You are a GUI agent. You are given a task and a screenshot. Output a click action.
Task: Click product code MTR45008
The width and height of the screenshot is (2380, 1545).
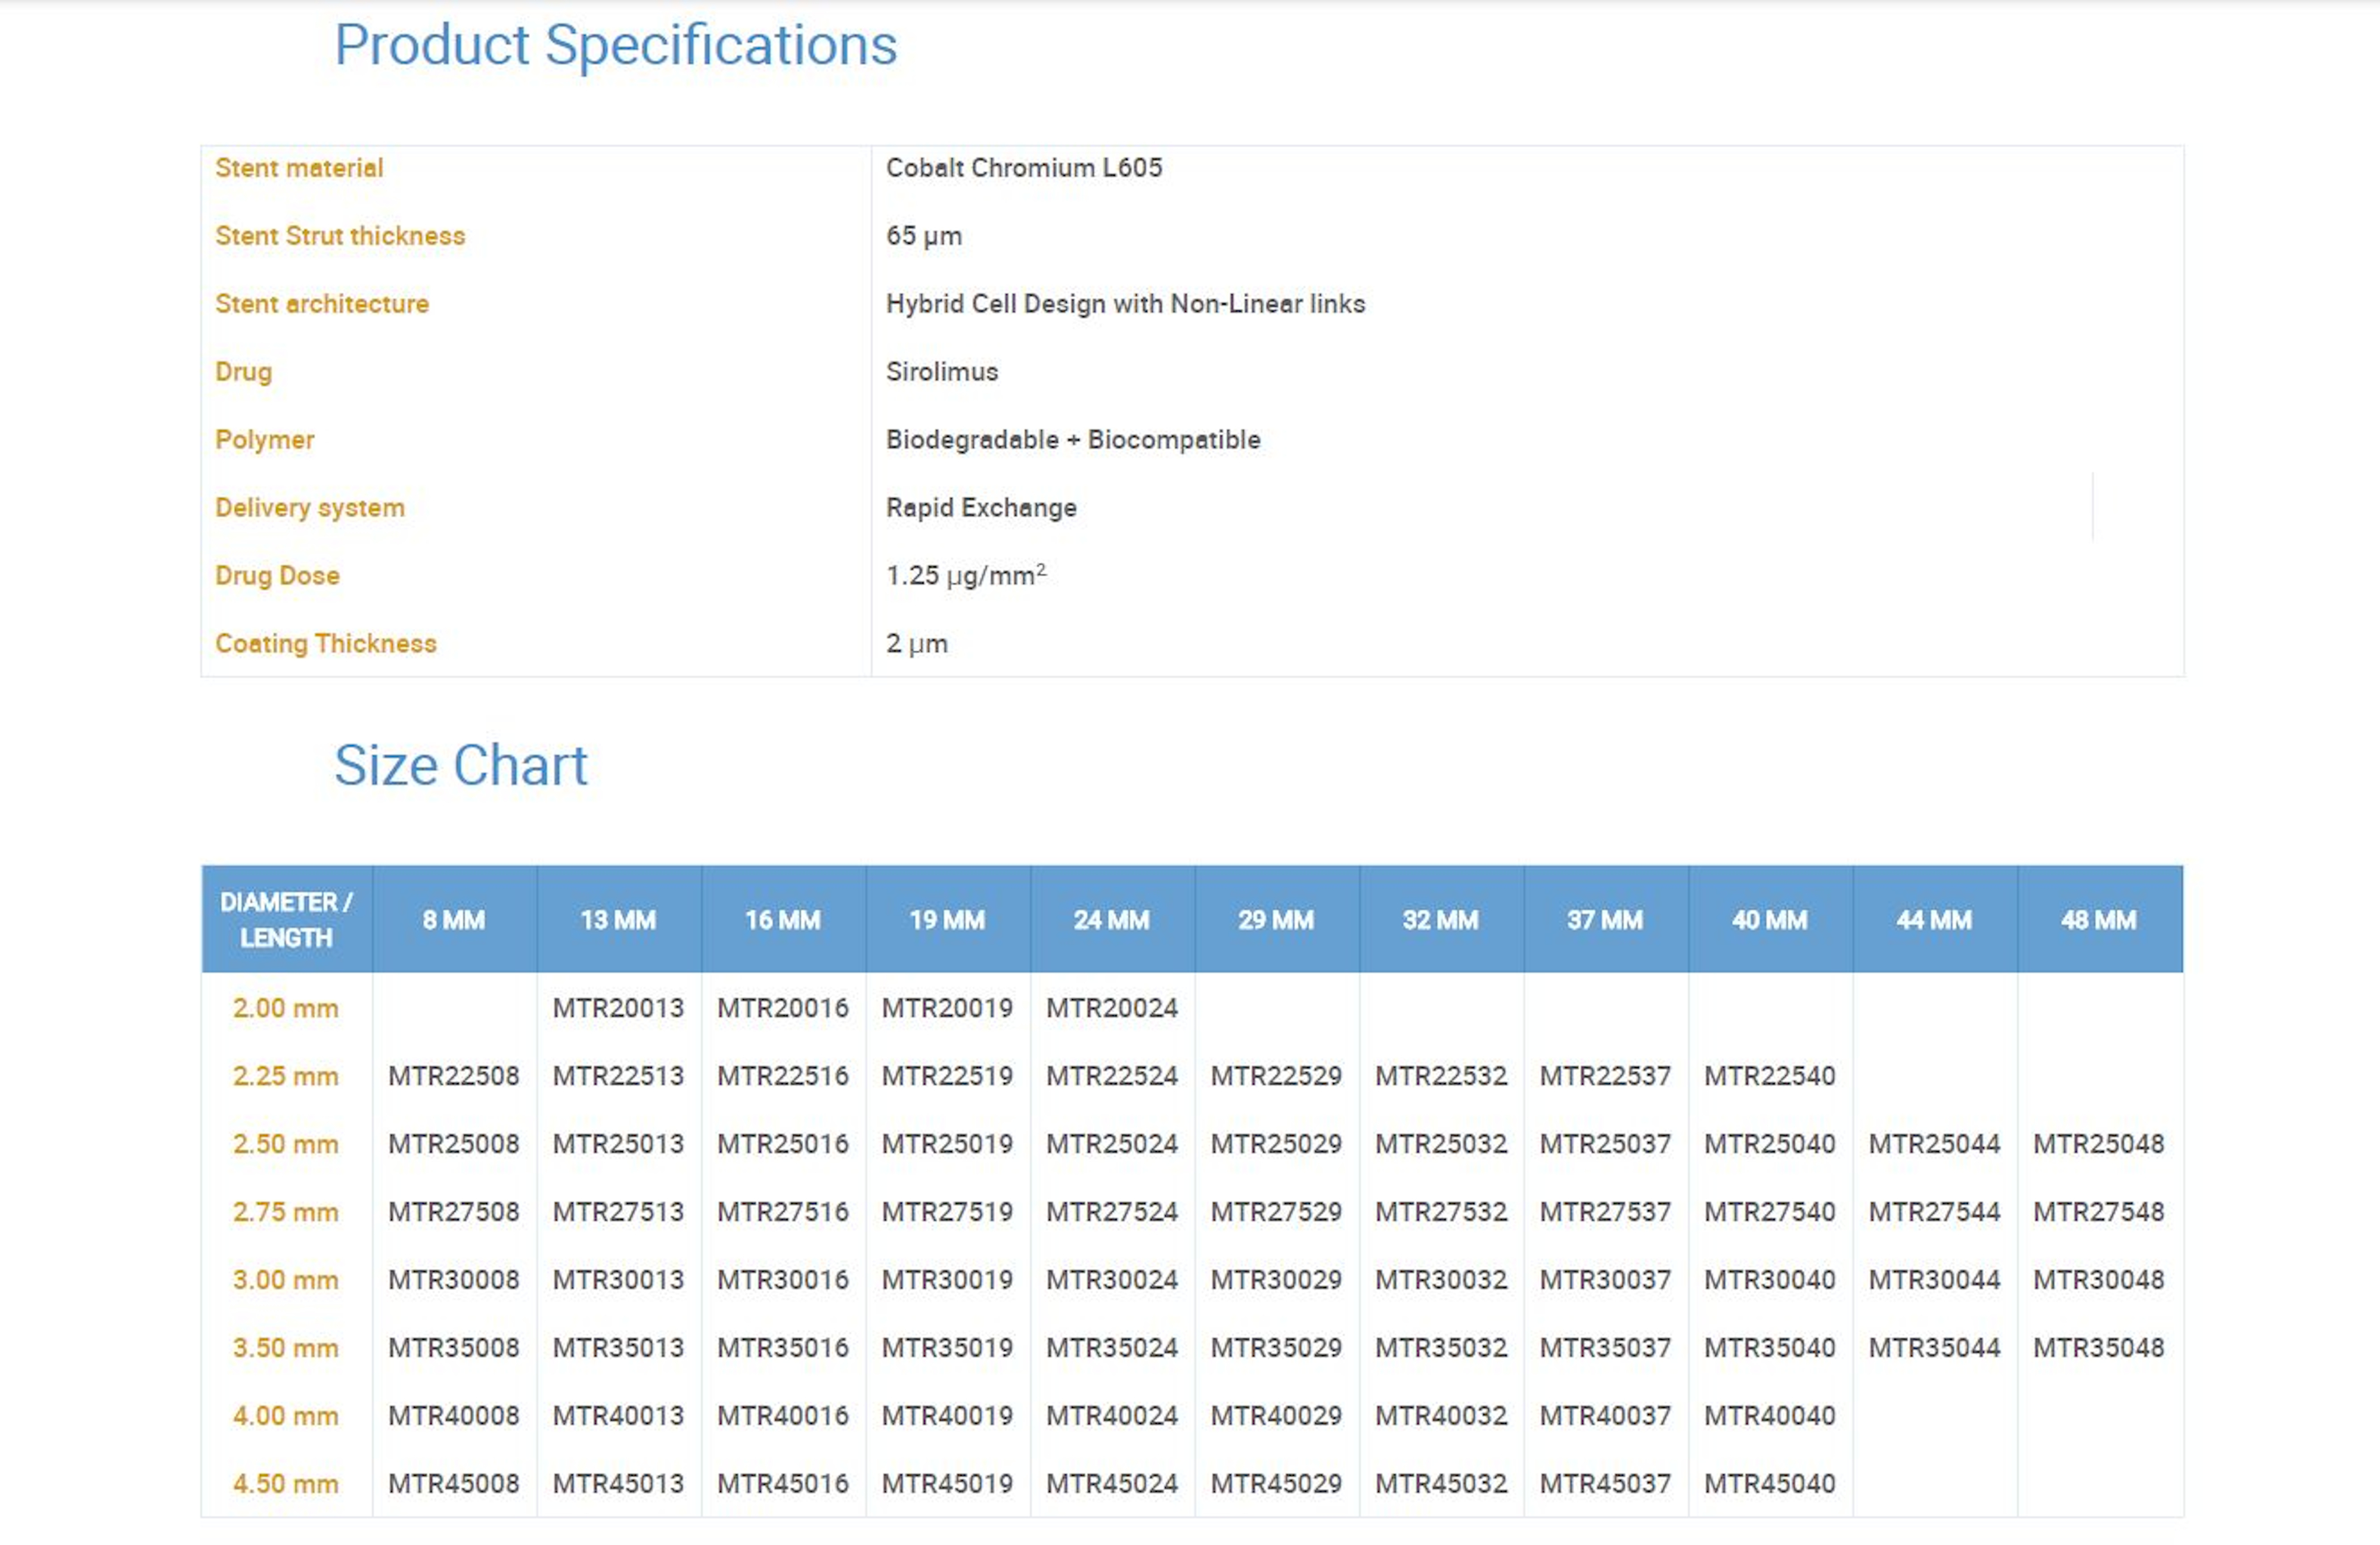tap(454, 1484)
